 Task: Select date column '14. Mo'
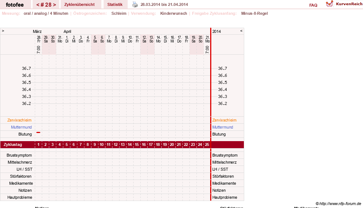coord(158,39)
